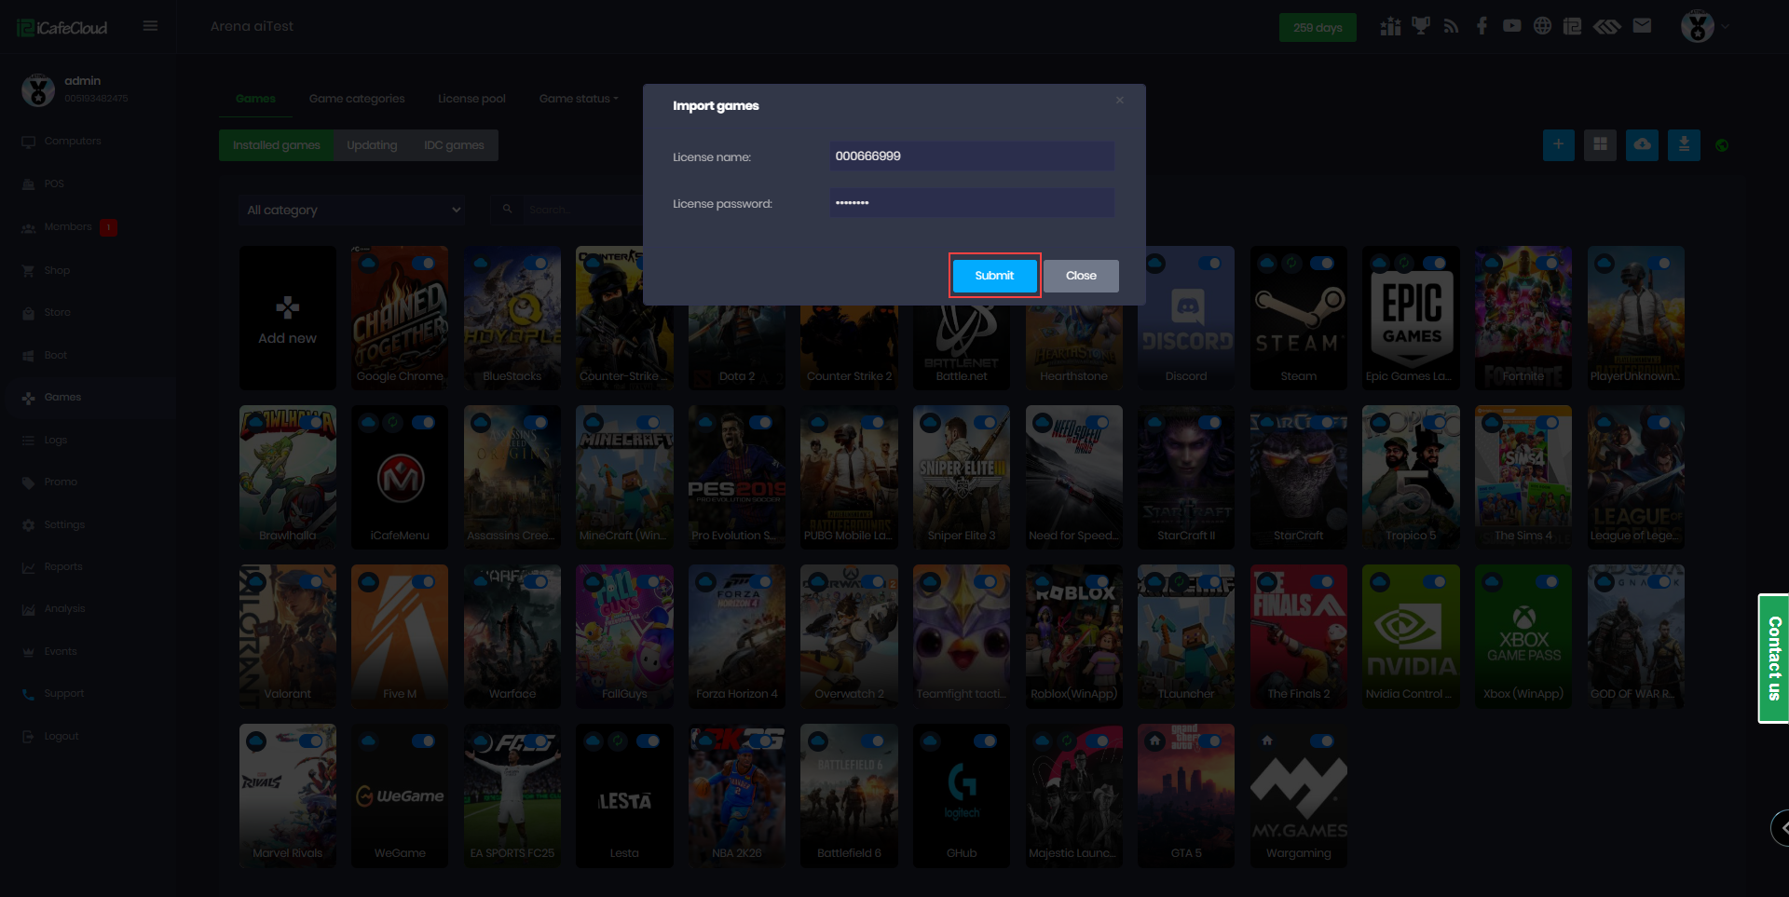Click the home icon on Wargaming card
Screen dimensions: 1789x897
pyautogui.click(x=1267, y=741)
